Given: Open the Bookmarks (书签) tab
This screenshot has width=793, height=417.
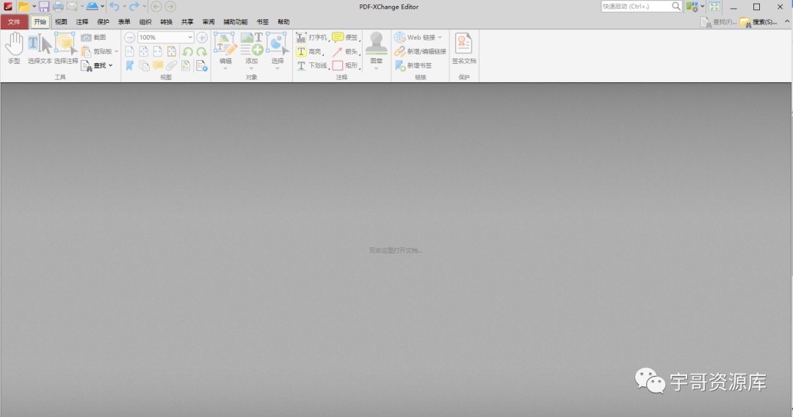Looking at the screenshot, I should [262, 22].
